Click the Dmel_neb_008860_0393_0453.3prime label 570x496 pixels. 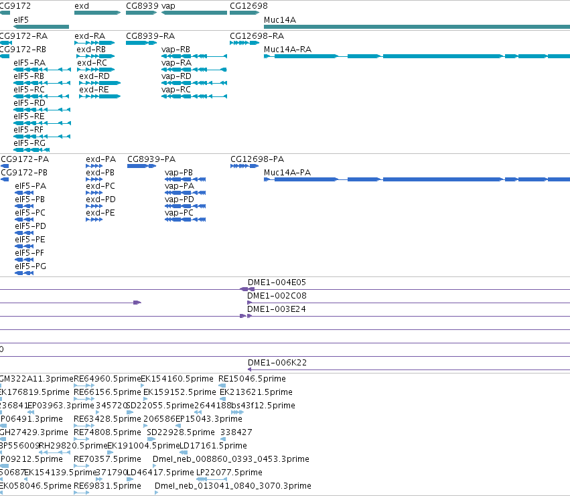point(231,459)
